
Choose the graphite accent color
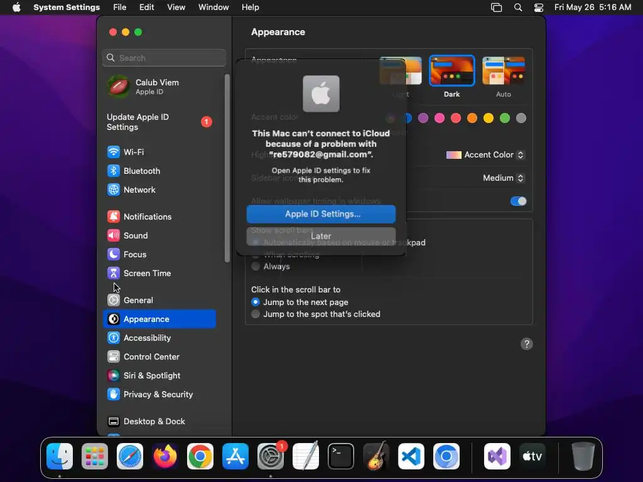tap(521, 119)
